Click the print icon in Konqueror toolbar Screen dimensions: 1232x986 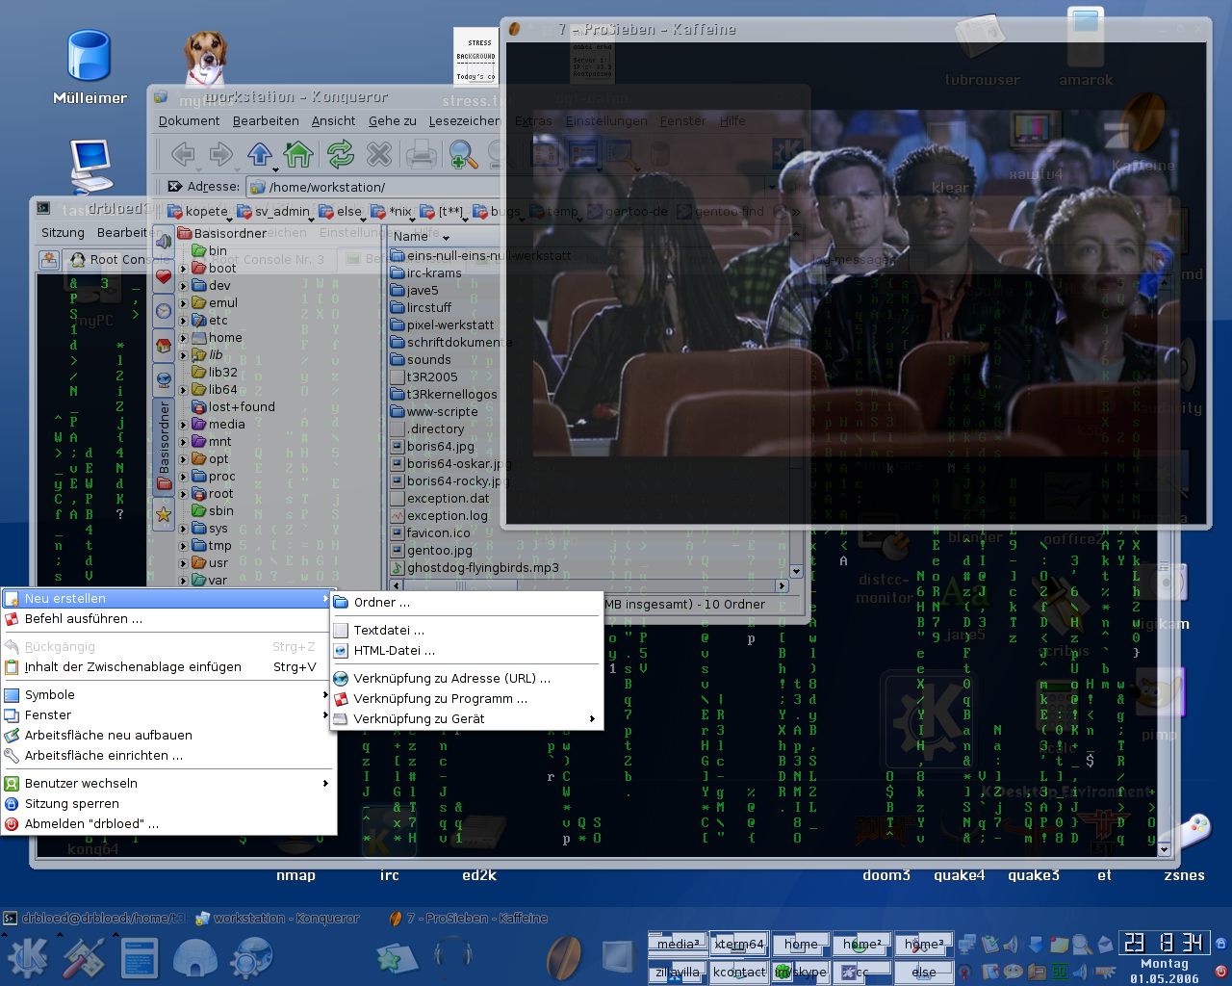click(x=421, y=154)
